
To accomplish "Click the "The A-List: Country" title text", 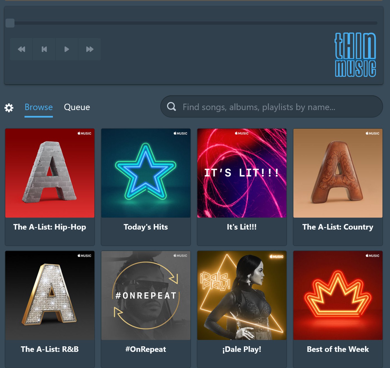I will pyautogui.click(x=338, y=227).
